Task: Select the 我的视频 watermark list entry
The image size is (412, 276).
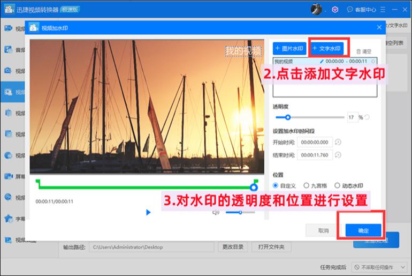Action: (x=325, y=61)
